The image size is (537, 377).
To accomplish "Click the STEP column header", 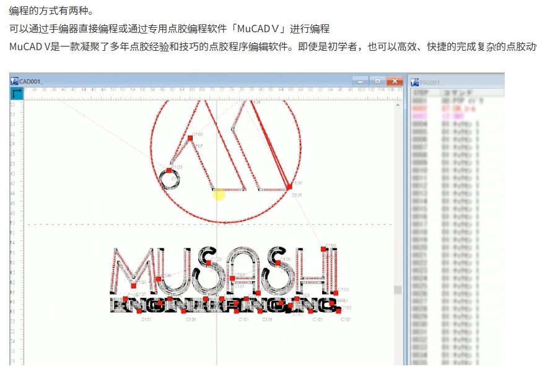I will (424, 92).
